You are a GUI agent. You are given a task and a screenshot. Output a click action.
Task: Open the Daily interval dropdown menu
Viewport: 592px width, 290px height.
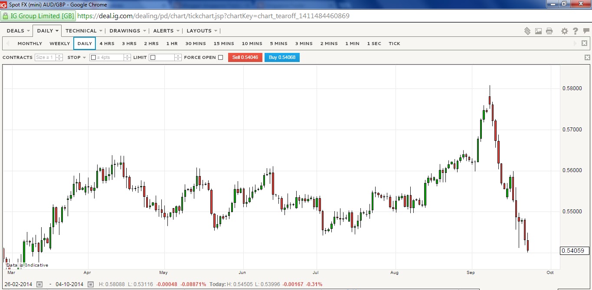47,31
